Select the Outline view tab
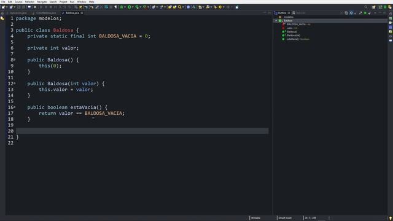The image size is (393, 221). [x=282, y=13]
